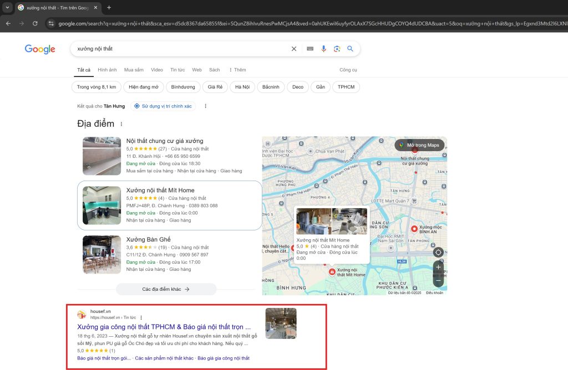
Task: Open the Xưởng Bàn Ghế listing
Action: point(148,239)
